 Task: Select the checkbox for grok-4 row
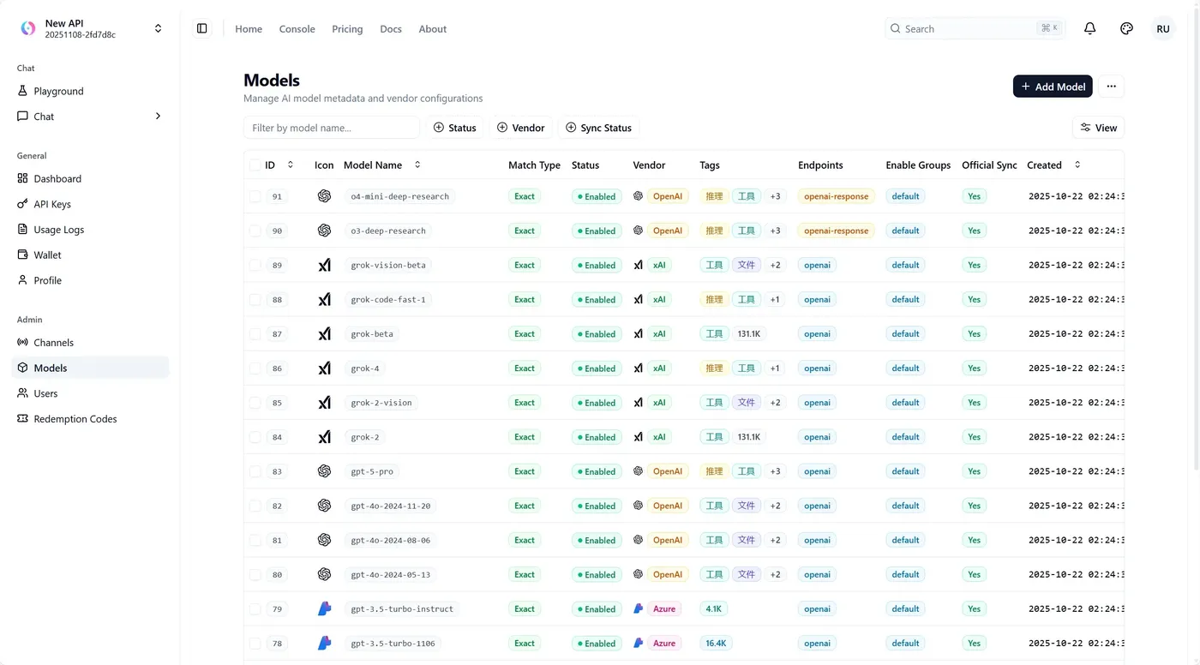pyautogui.click(x=255, y=368)
